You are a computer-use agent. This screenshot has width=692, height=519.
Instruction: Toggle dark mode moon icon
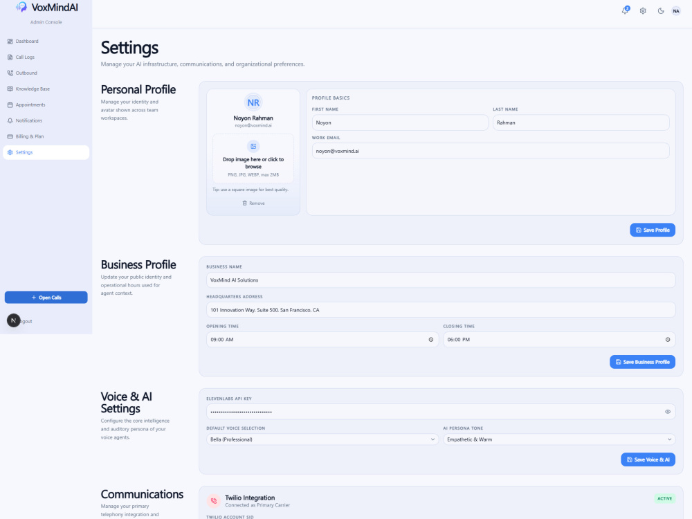tap(661, 11)
